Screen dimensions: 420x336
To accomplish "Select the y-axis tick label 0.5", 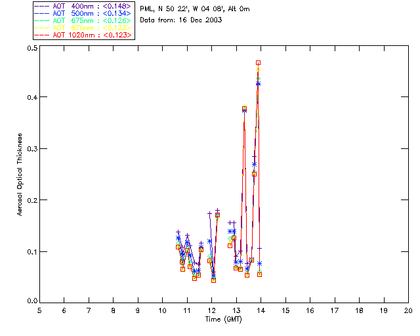I will pos(32,48).
